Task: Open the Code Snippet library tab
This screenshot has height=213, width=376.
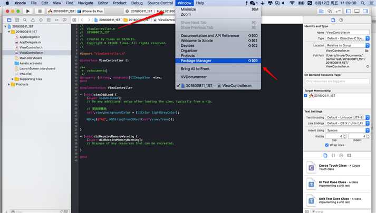Action: [x=333, y=155]
